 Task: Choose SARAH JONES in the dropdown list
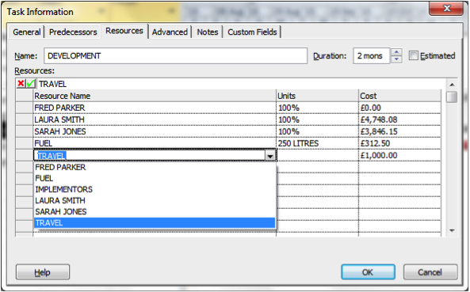(155, 212)
